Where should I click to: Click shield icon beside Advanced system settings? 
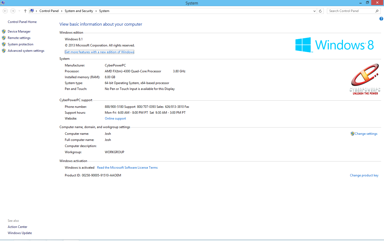coord(4,51)
